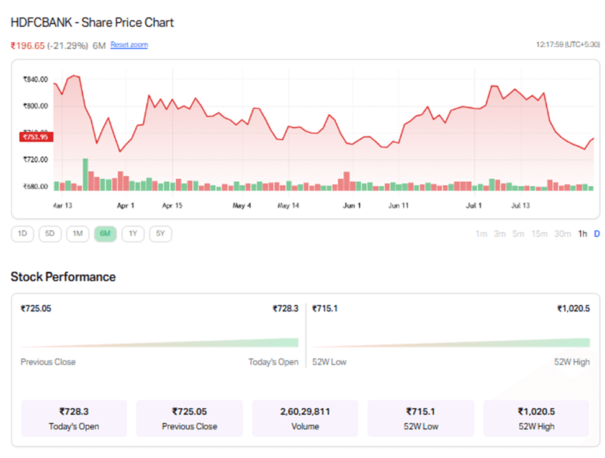Click the 52W High ₹1,020.5 card
This screenshot has height=458, width=605.
(x=536, y=418)
